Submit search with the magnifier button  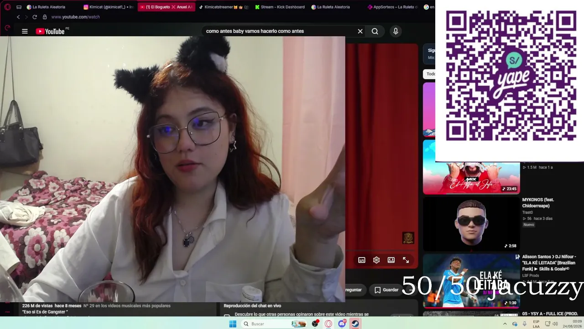(375, 31)
